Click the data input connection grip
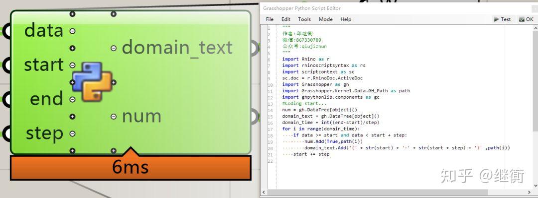Viewport: 538px width, 198px height. [6, 31]
